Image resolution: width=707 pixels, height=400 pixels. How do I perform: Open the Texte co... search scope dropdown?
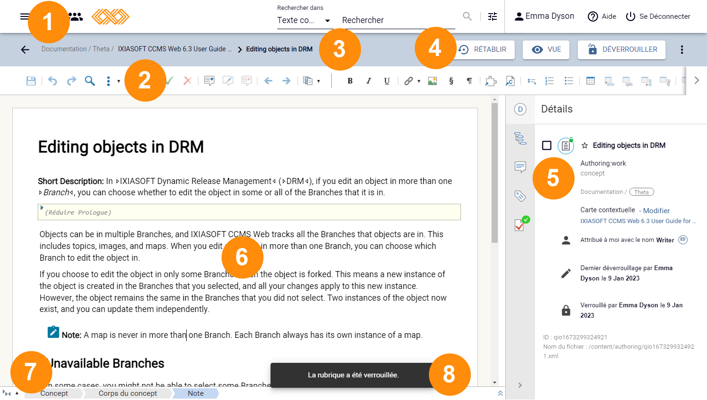304,20
